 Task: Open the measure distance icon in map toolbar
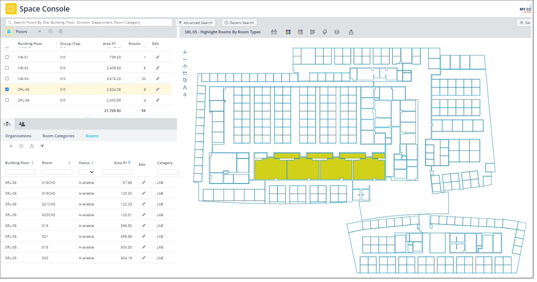(x=274, y=32)
